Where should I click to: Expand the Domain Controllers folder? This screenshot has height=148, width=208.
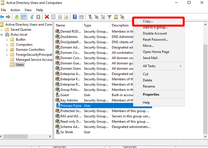coord(7,50)
